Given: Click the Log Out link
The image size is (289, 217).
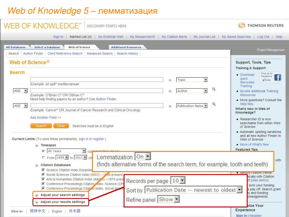Looking at the screenshot, I should click(263, 37).
